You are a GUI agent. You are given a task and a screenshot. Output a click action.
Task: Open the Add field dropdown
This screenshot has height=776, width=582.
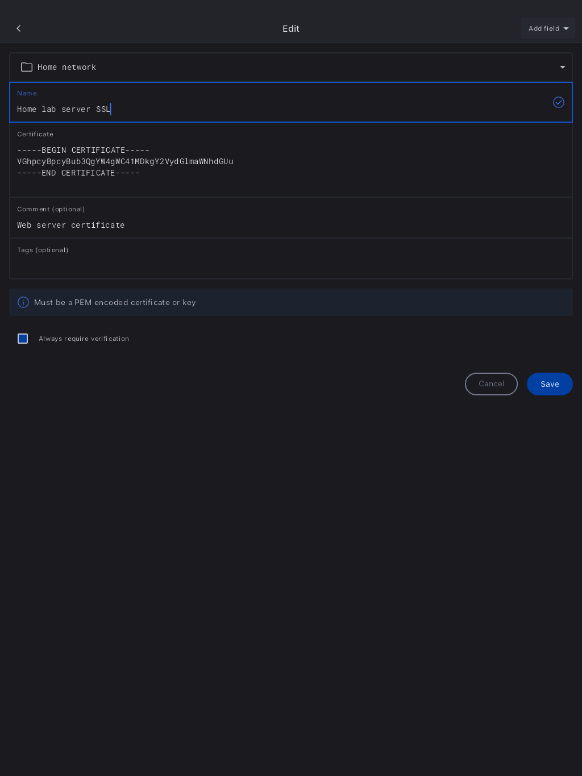click(x=548, y=28)
